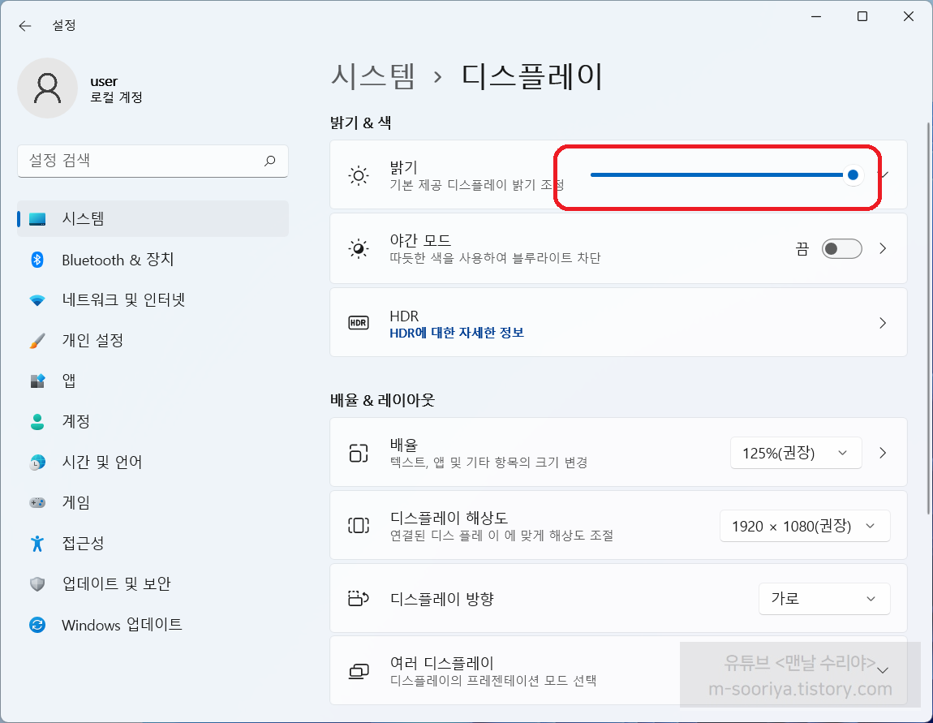Click the display orientation icon

[359, 598]
